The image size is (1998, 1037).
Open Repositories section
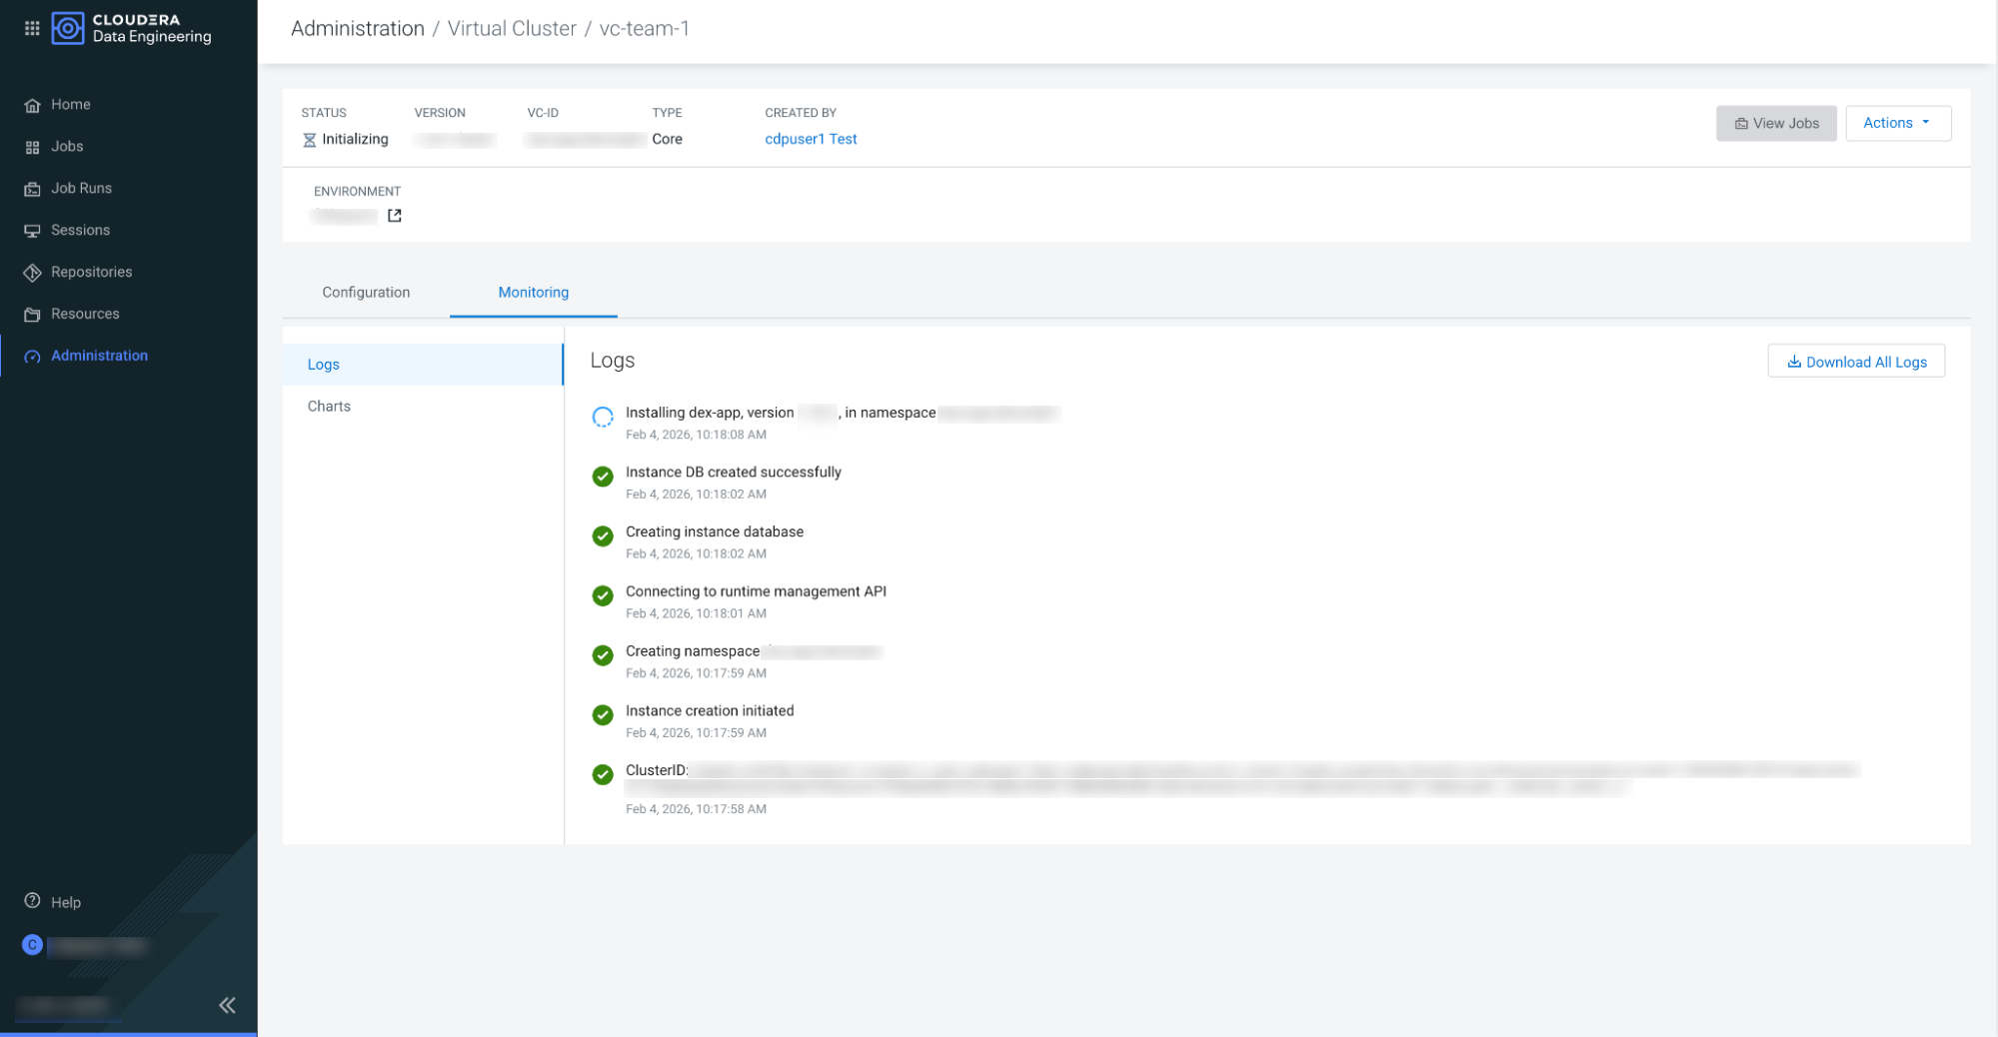[91, 273]
